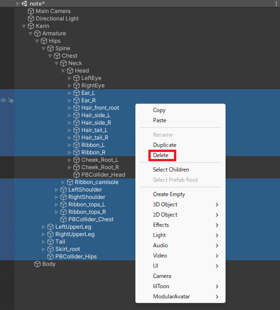Image resolution: width=280 pixels, height=310 pixels.
Task: Click the cube icon of Hair_front_root
Action: pos(76,108)
